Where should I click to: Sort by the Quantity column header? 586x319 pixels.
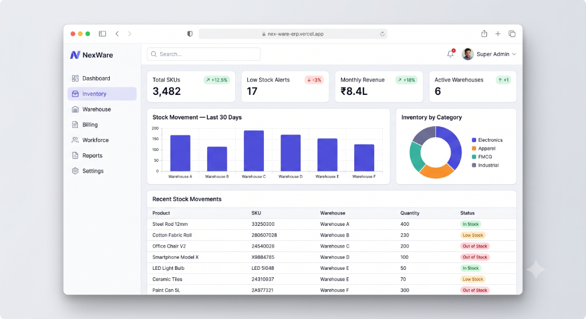click(410, 213)
